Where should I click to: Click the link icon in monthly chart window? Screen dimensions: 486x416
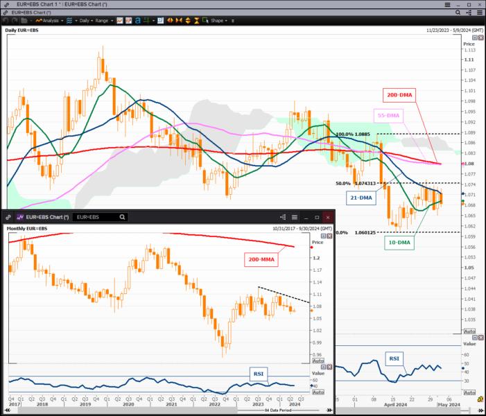point(8,217)
